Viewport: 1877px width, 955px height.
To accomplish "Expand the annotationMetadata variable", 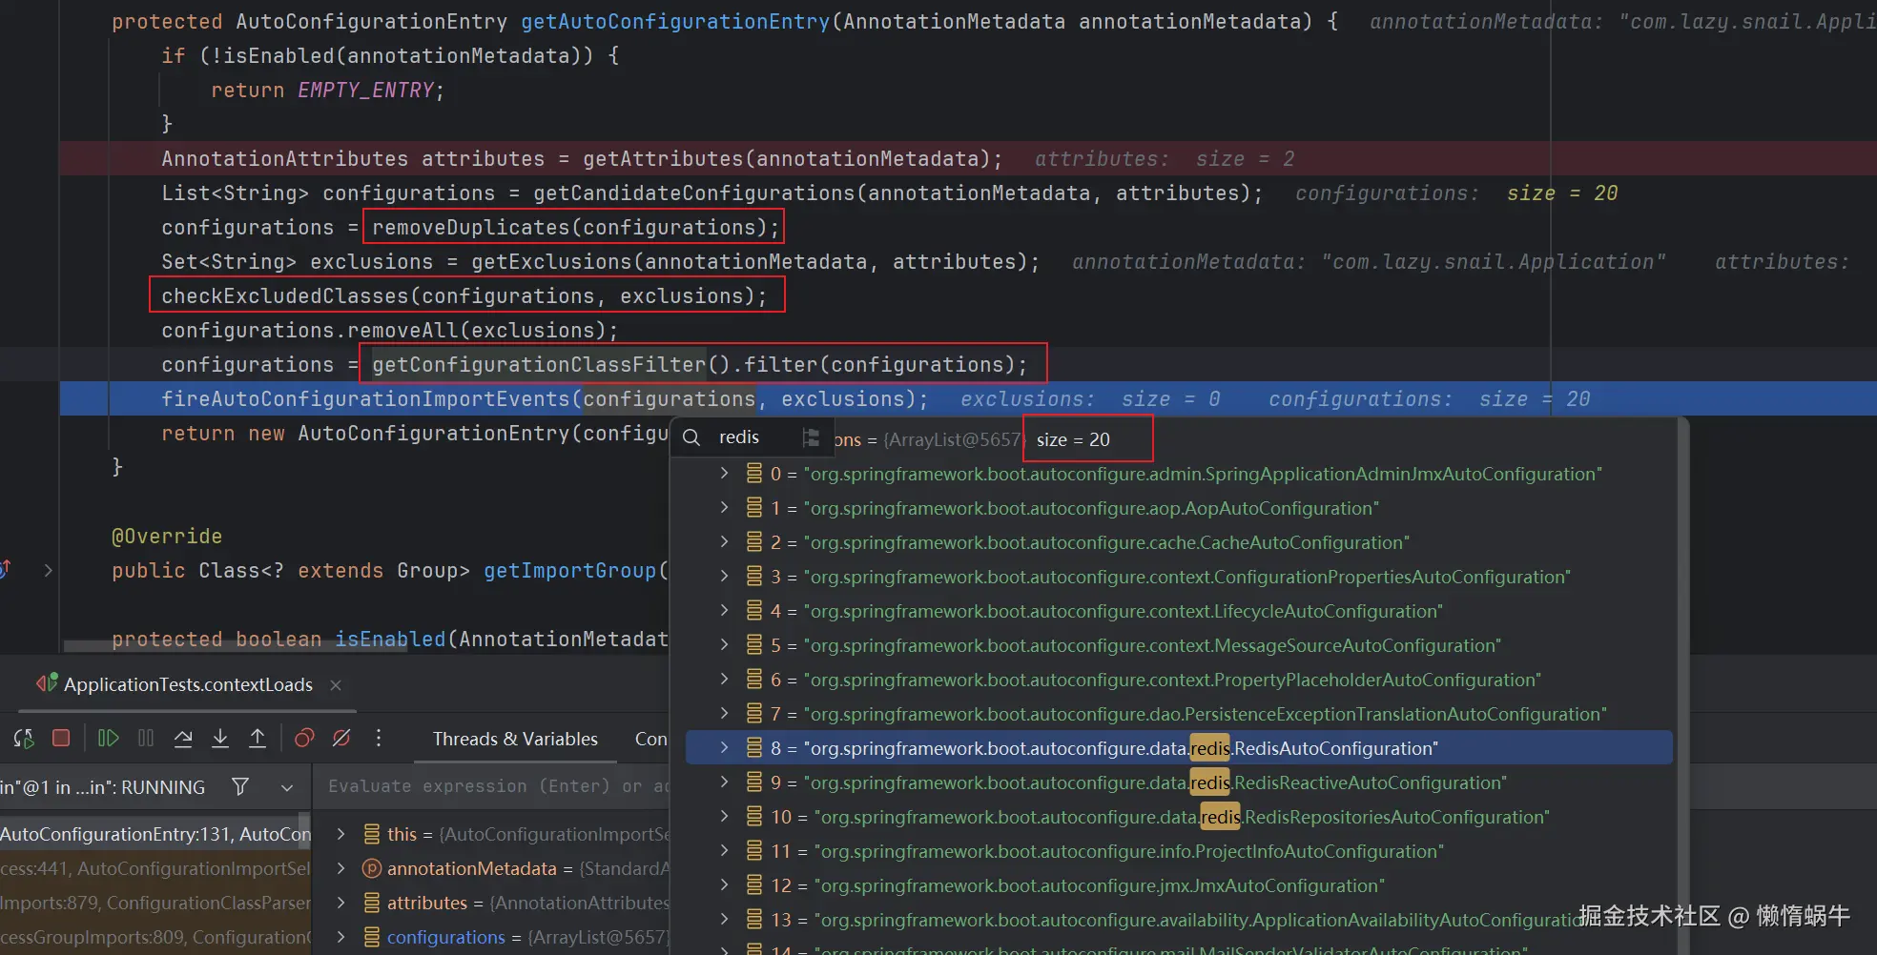I will (340, 868).
